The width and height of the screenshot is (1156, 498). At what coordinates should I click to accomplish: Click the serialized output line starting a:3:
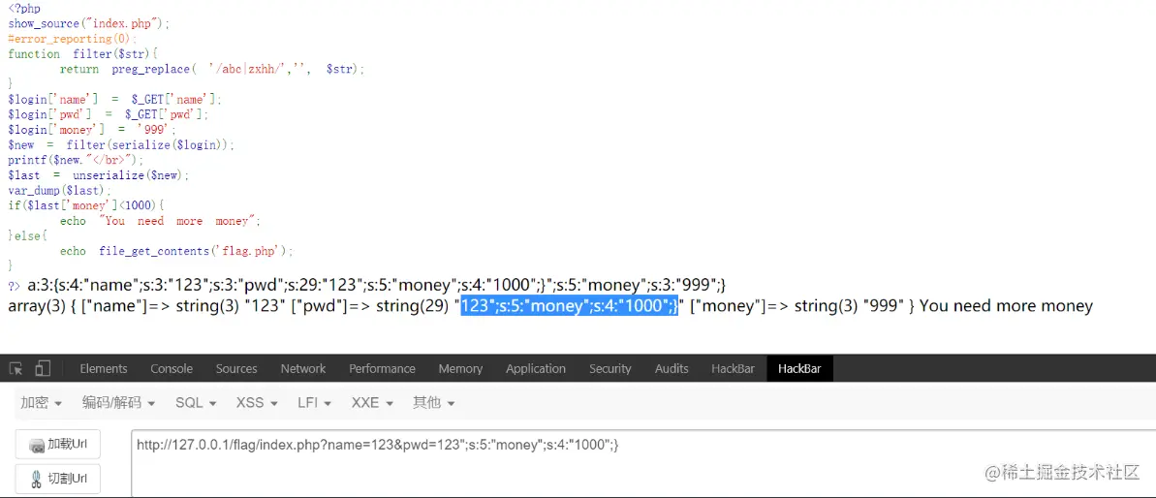tap(378, 284)
